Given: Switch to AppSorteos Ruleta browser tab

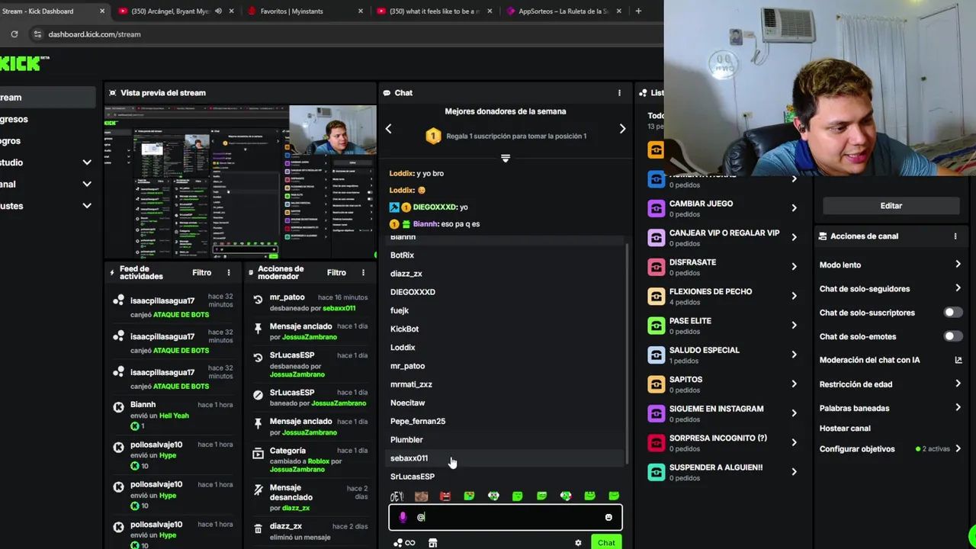Looking at the screenshot, I should (563, 11).
